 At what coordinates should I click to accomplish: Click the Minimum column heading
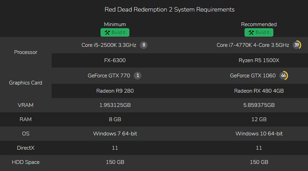point(115,24)
